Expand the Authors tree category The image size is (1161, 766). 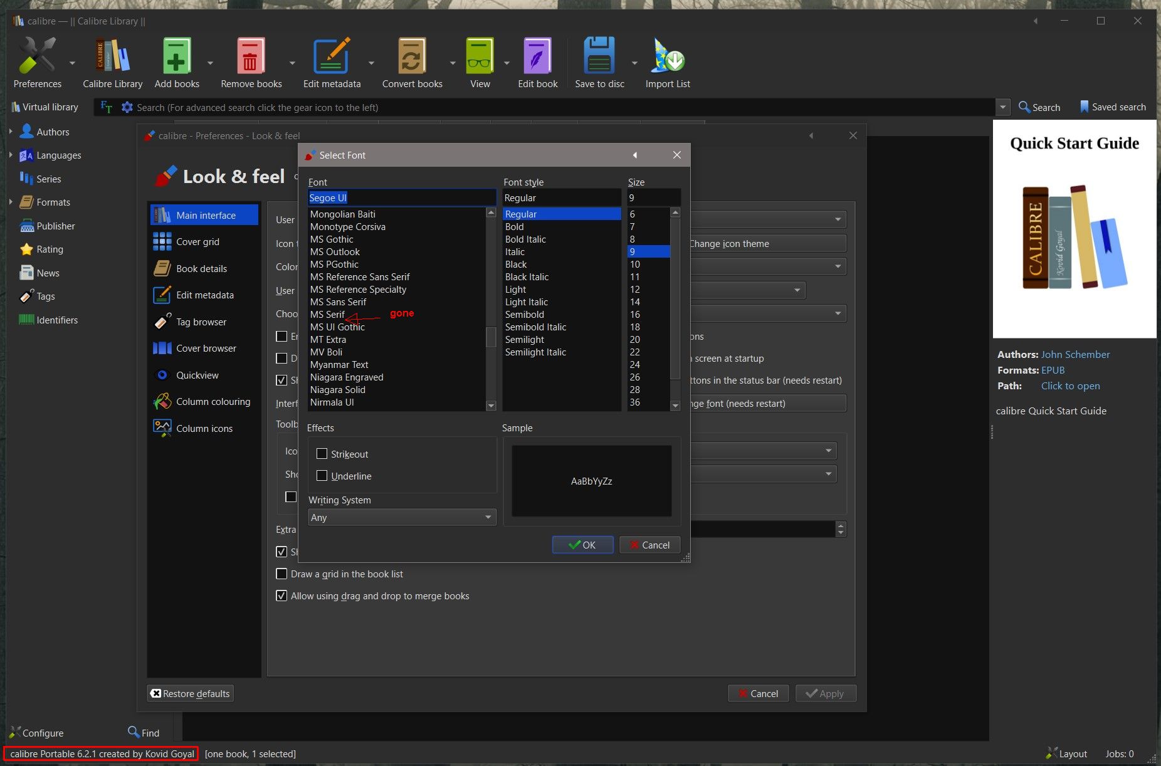[11, 132]
